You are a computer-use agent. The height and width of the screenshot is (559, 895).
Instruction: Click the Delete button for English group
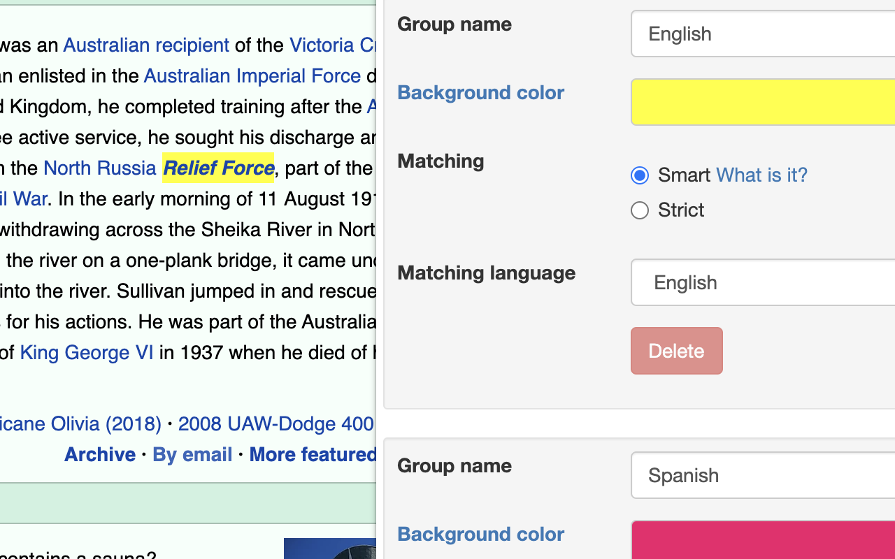676,351
